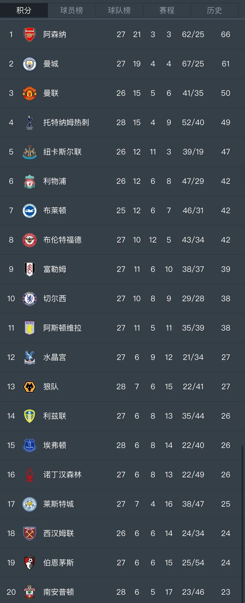This screenshot has width=245, height=603.
Task: Switch to the 球队榜 tab
Action: click(119, 10)
